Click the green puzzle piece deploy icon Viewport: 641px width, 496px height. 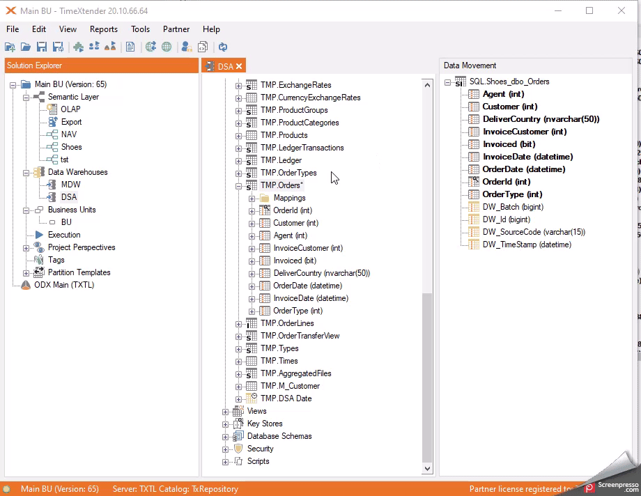coord(79,47)
